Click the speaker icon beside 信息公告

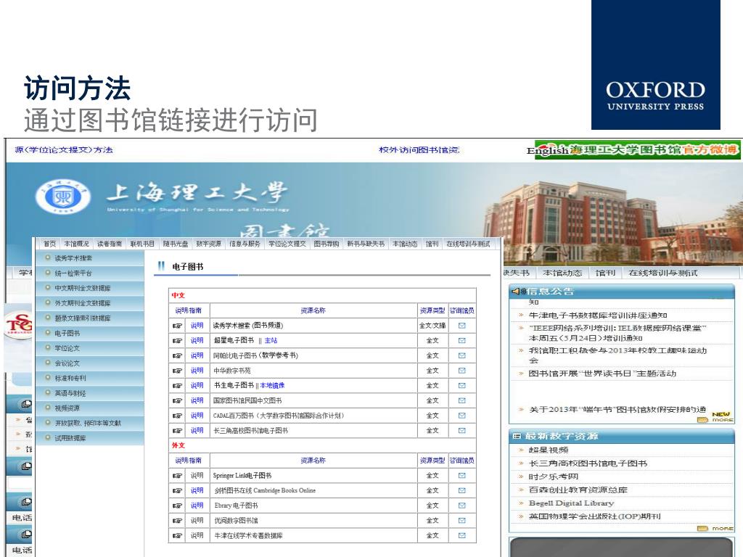520,292
